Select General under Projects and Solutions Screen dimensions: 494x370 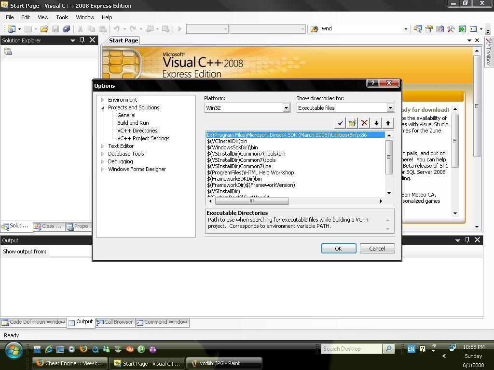pyautogui.click(x=126, y=115)
